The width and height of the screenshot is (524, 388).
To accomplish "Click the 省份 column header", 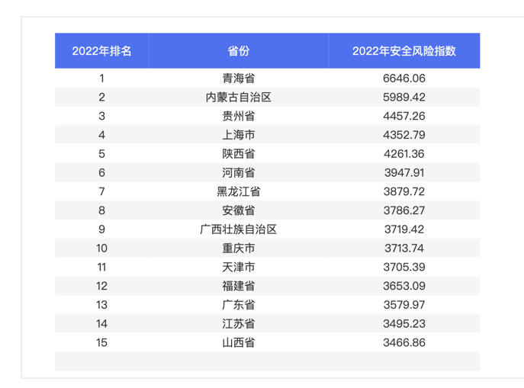I will 238,51.
